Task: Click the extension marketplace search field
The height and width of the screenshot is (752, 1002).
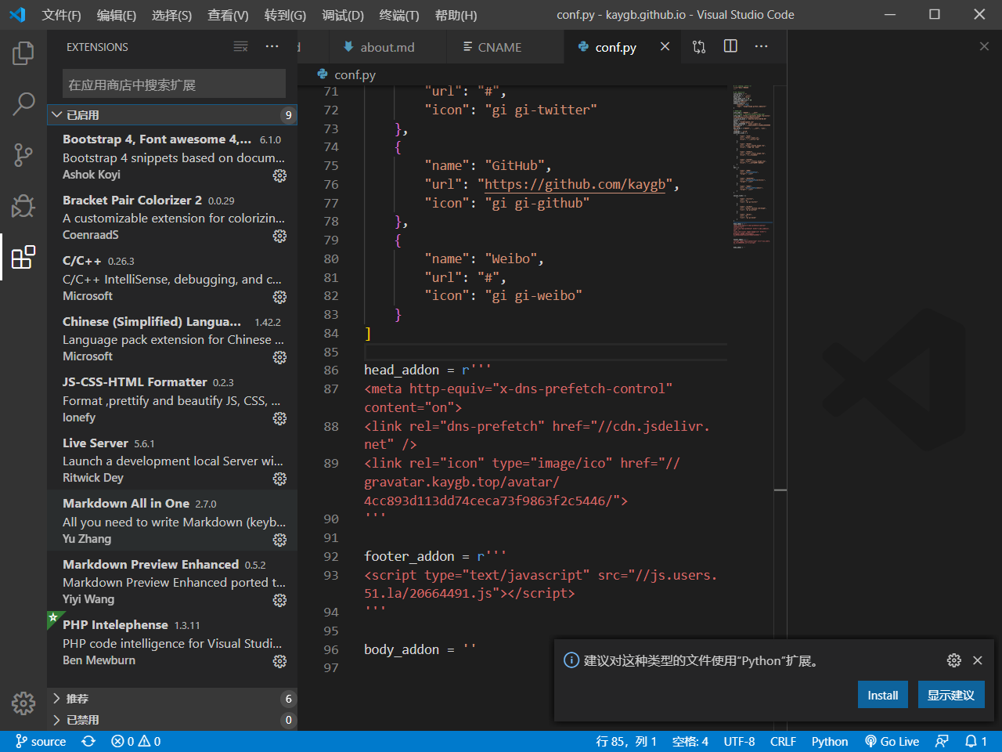Action: pyautogui.click(x=174, y=85)
